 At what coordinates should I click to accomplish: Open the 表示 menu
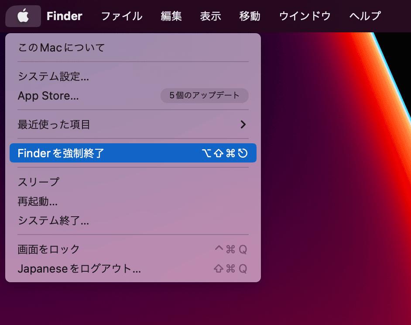click(x=210, y=16)
